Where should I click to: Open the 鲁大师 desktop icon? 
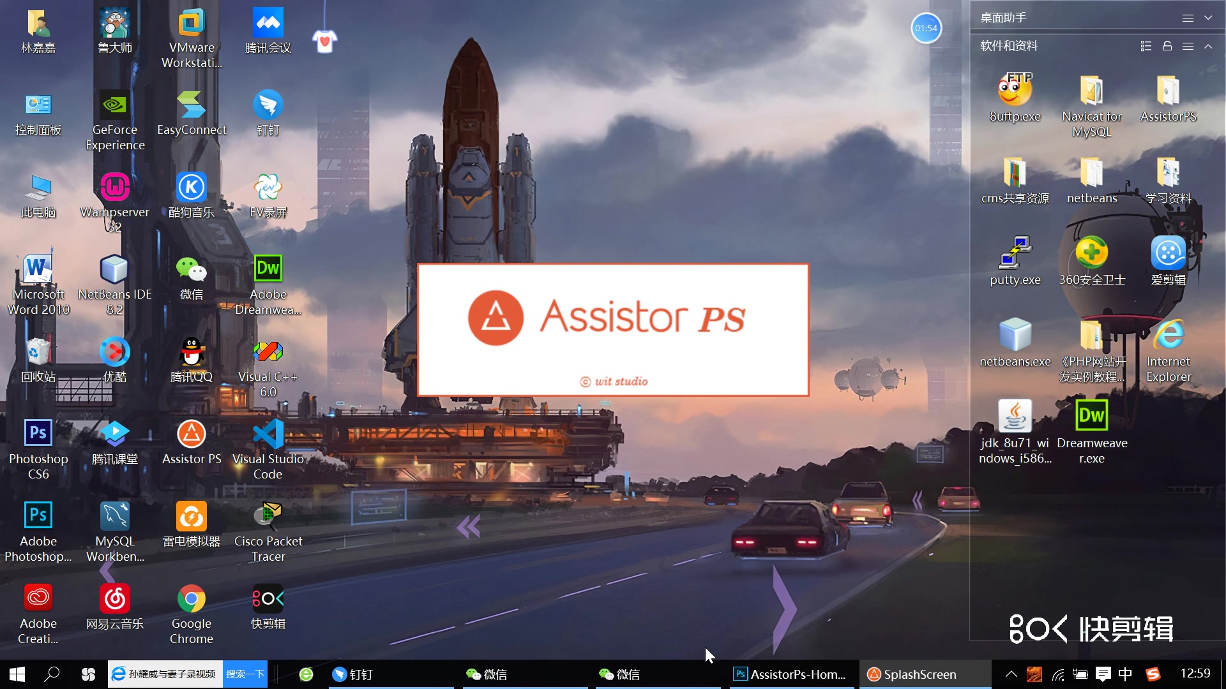tap(115, 31)
